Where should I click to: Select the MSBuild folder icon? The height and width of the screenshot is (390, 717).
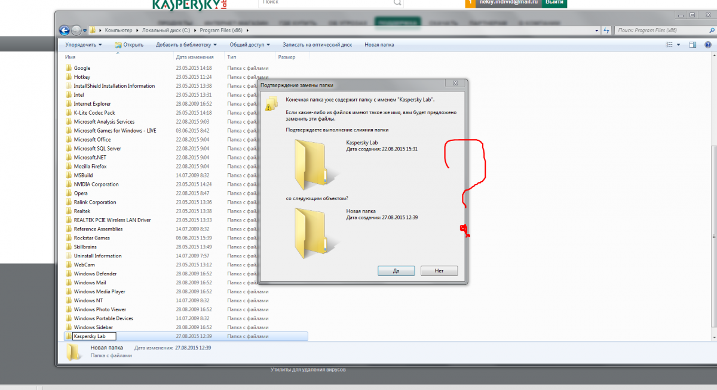point(69,176)
